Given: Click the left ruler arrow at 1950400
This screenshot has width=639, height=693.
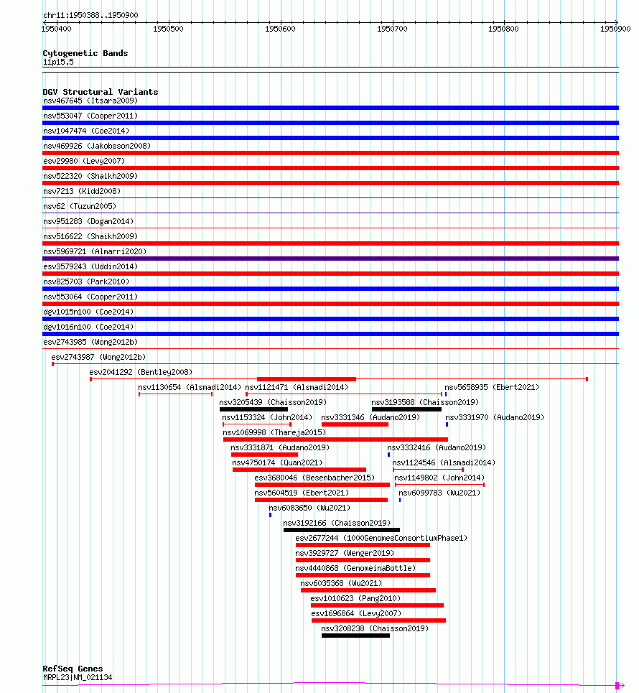Looking at the screenshot, I should (45, 22).
